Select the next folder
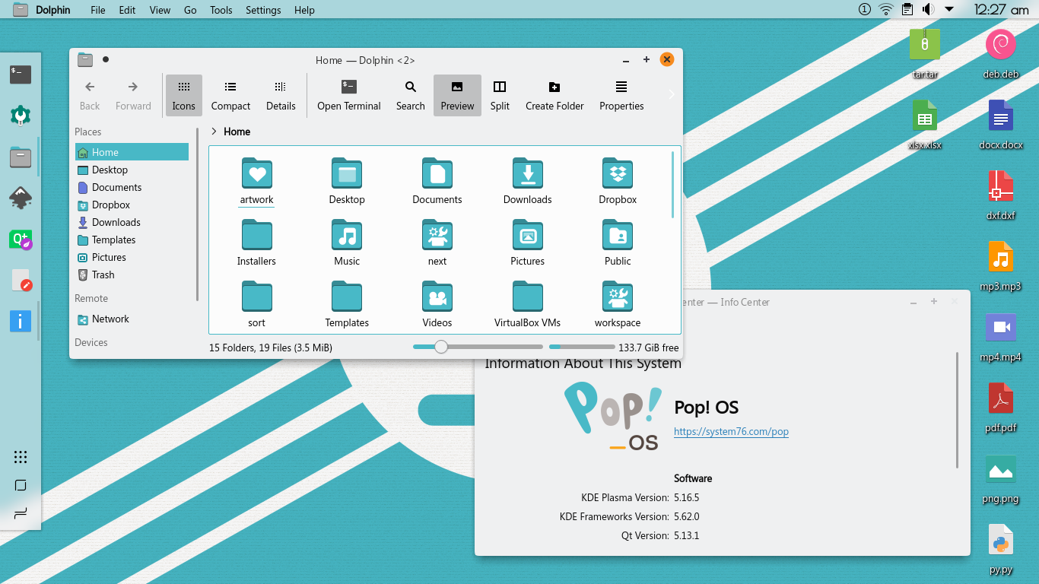This screenshot has height=584, width=1039. [x=437, y=243]
